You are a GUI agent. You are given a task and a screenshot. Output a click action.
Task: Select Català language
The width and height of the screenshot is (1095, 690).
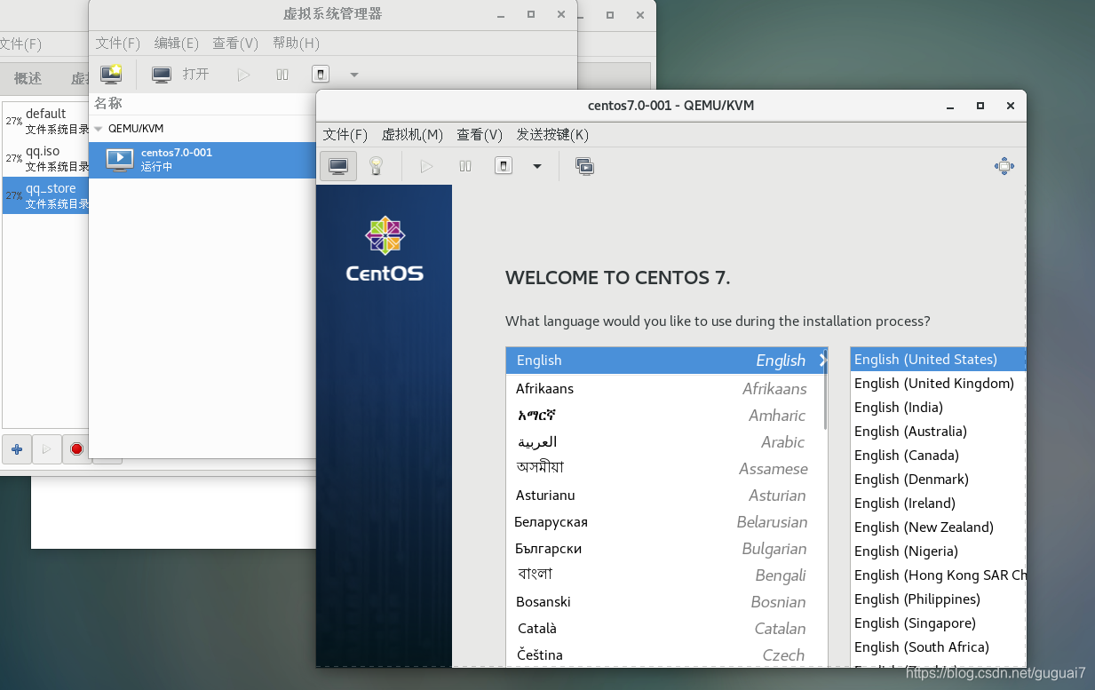(x=666, y=629)
